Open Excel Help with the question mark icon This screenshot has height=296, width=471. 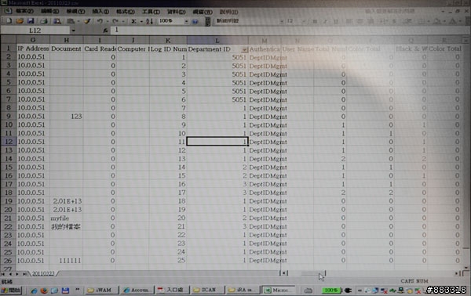click(195, 21)
